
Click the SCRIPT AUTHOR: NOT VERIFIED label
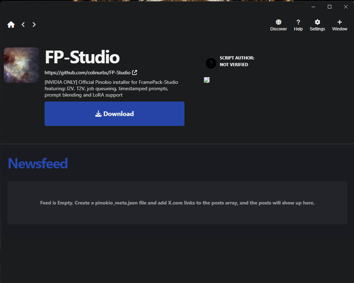(237, 61)
